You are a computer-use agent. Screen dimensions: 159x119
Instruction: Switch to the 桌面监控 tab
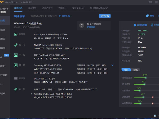click(x=32, y=8)
